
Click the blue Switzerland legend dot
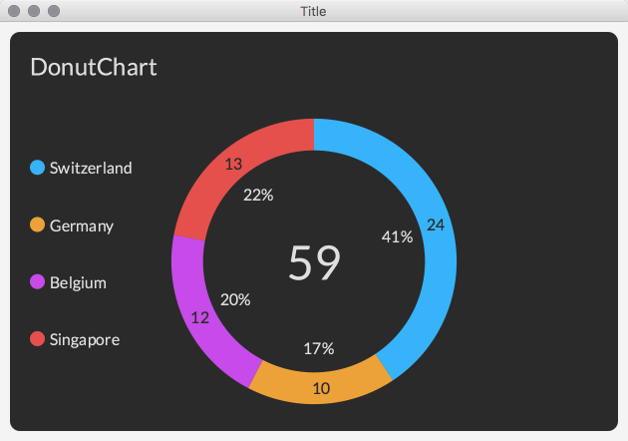pyautogui.click(x=38, y=168)
